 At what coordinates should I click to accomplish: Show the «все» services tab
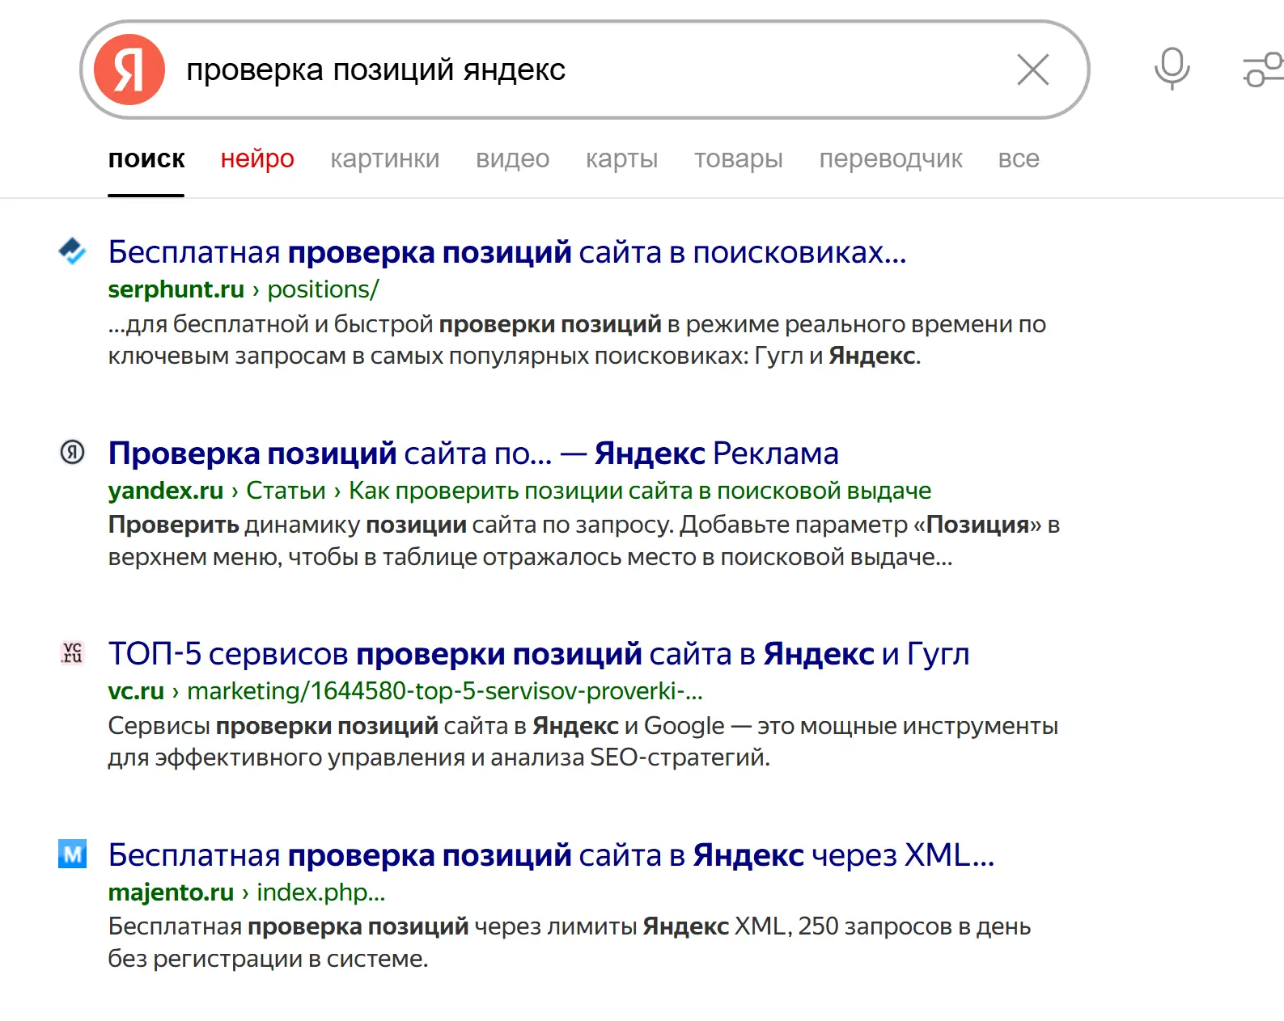coord(1019,158)
